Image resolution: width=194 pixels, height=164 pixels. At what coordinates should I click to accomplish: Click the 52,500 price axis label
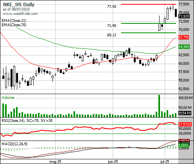pos(184,89)
